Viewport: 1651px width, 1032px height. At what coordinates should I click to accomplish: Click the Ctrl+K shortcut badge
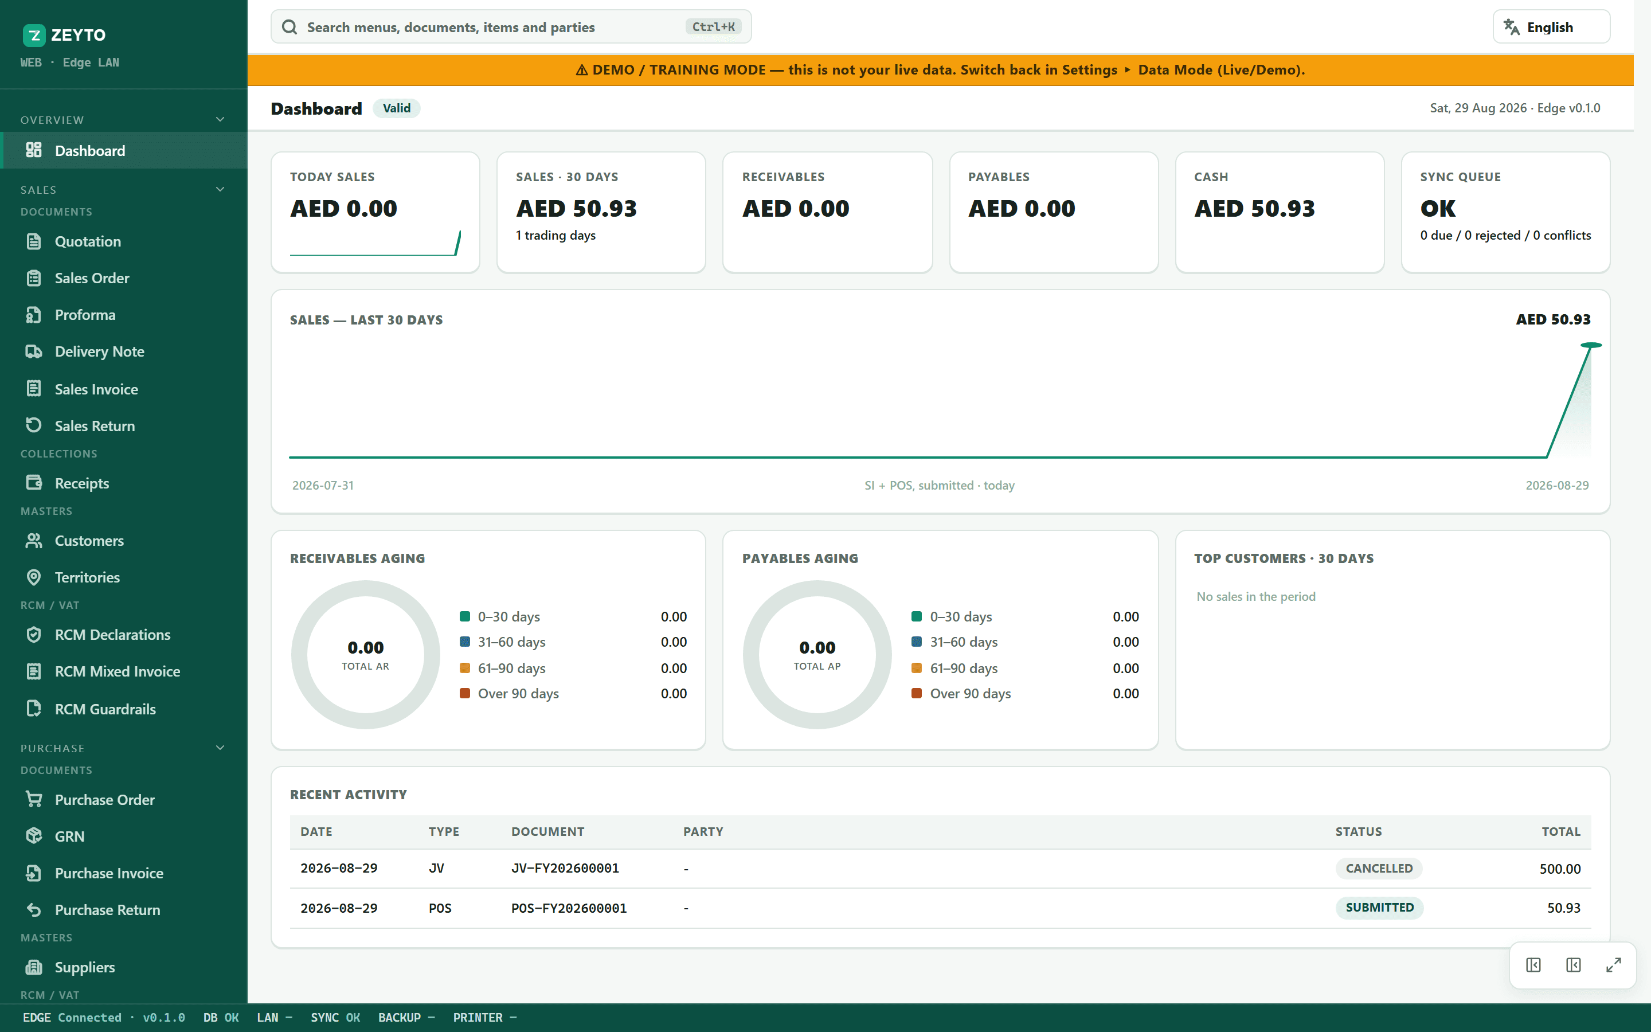coord(713,28)
